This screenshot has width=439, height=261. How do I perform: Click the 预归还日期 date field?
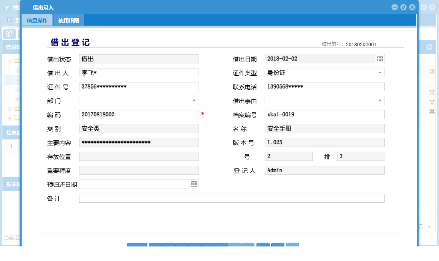click(139, 184)
